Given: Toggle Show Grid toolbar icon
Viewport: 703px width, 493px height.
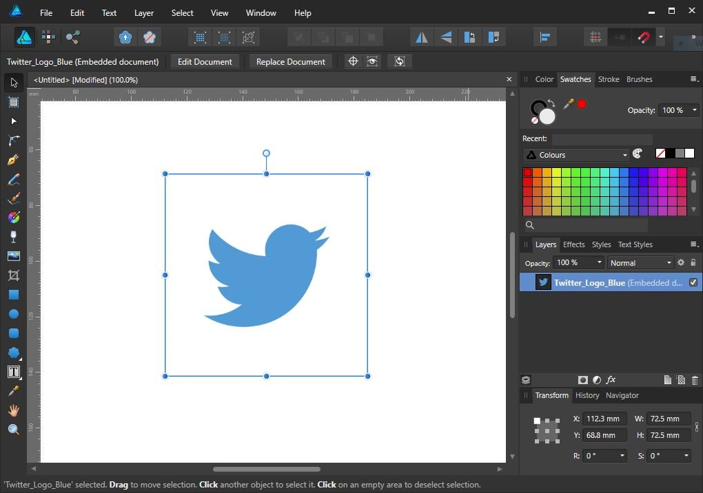Looking at the screenshot, I should tap(596, 37).
